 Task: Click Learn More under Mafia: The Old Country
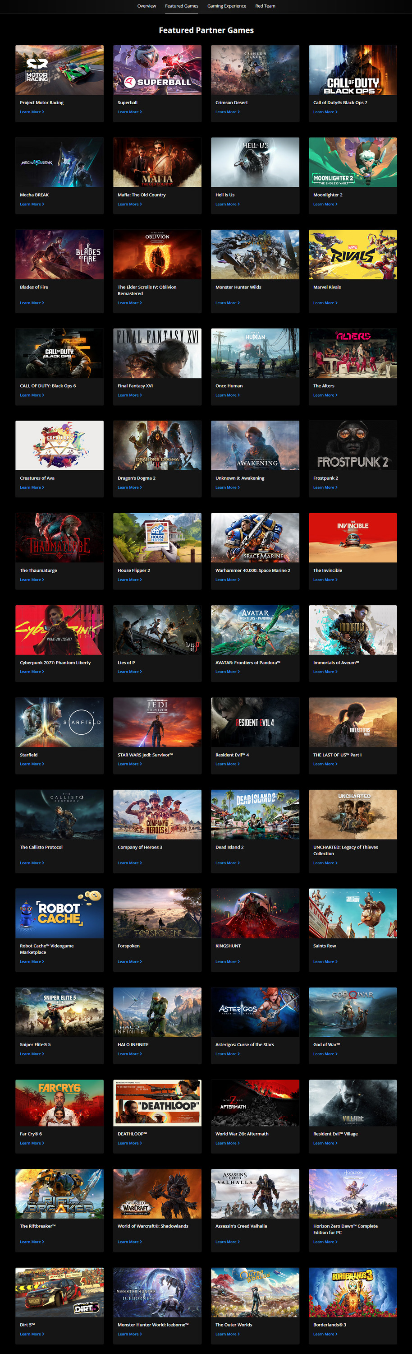(x=130, y=204)
